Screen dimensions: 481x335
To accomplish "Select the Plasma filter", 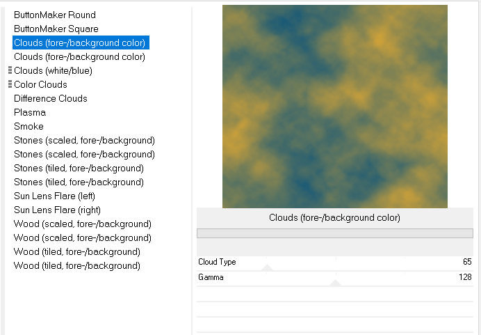I will 30,112.
